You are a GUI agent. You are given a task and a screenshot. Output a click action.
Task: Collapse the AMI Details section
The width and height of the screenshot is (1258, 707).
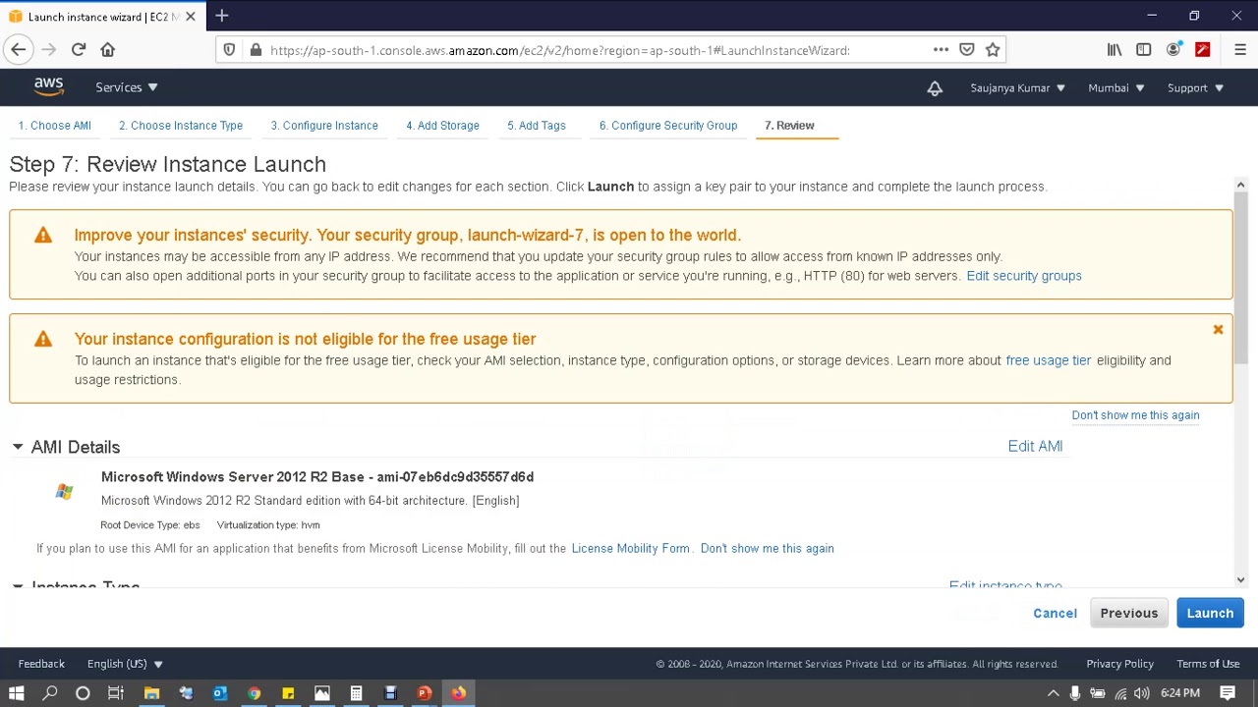[18, 447]
